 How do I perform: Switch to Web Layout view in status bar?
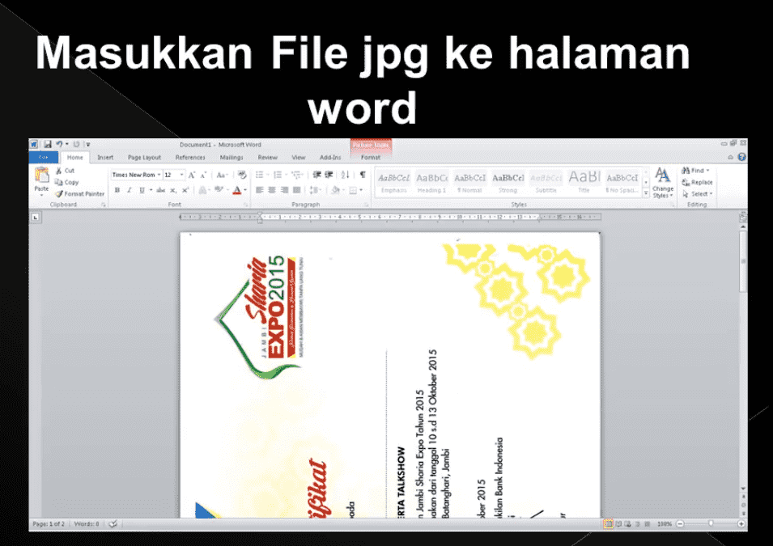[627, 524]
